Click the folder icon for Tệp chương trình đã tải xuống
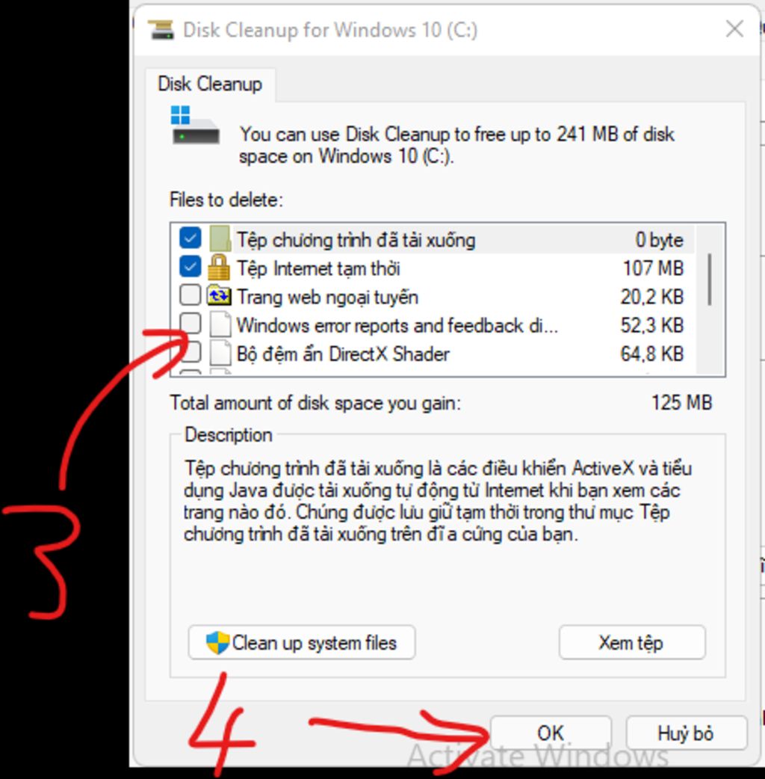765x779 pixels. [220, 238]
